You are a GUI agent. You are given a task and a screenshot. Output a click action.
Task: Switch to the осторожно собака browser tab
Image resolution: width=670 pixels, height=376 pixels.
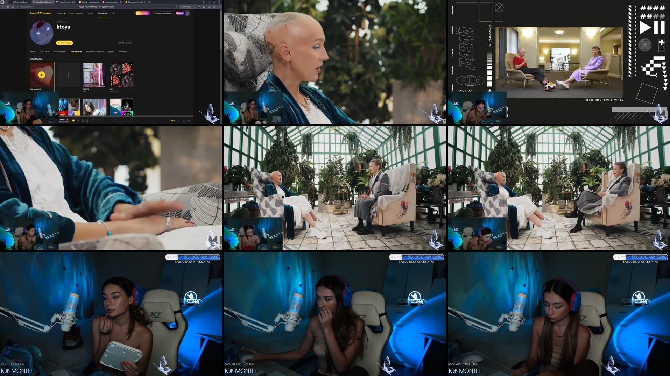point(112,2)
